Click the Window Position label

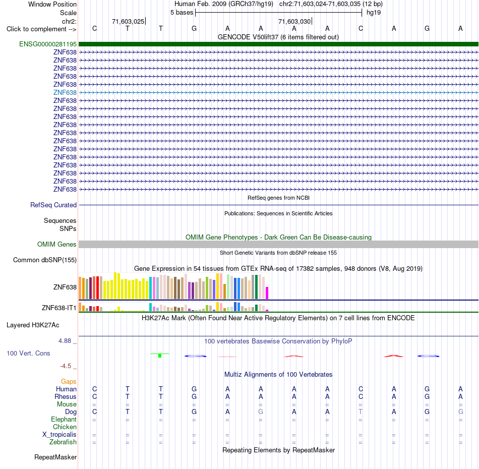pos(52,4)
